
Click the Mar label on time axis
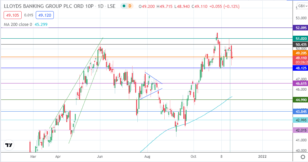coord(33,156)
